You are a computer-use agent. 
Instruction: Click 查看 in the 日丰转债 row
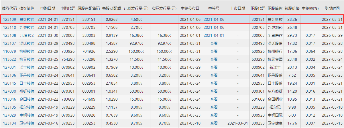(214, 84)
